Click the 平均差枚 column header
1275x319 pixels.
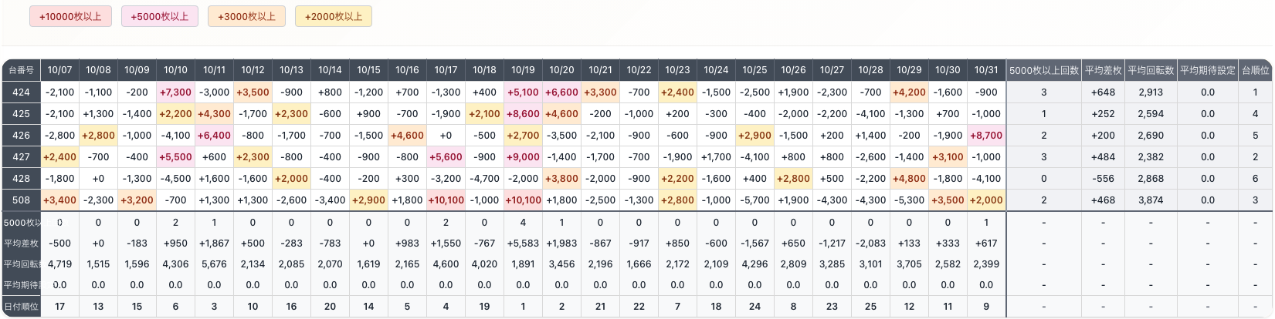point(1103,70)
